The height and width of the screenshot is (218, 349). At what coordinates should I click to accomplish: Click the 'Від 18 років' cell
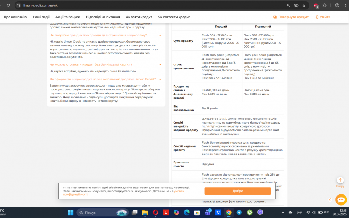(209, 108)
